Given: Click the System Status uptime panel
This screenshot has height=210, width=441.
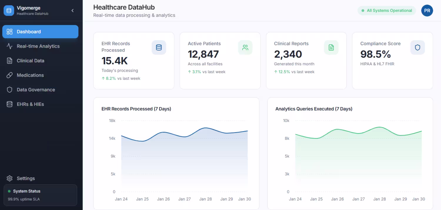Looking at the screenshot, I should (x=40, y=195).
